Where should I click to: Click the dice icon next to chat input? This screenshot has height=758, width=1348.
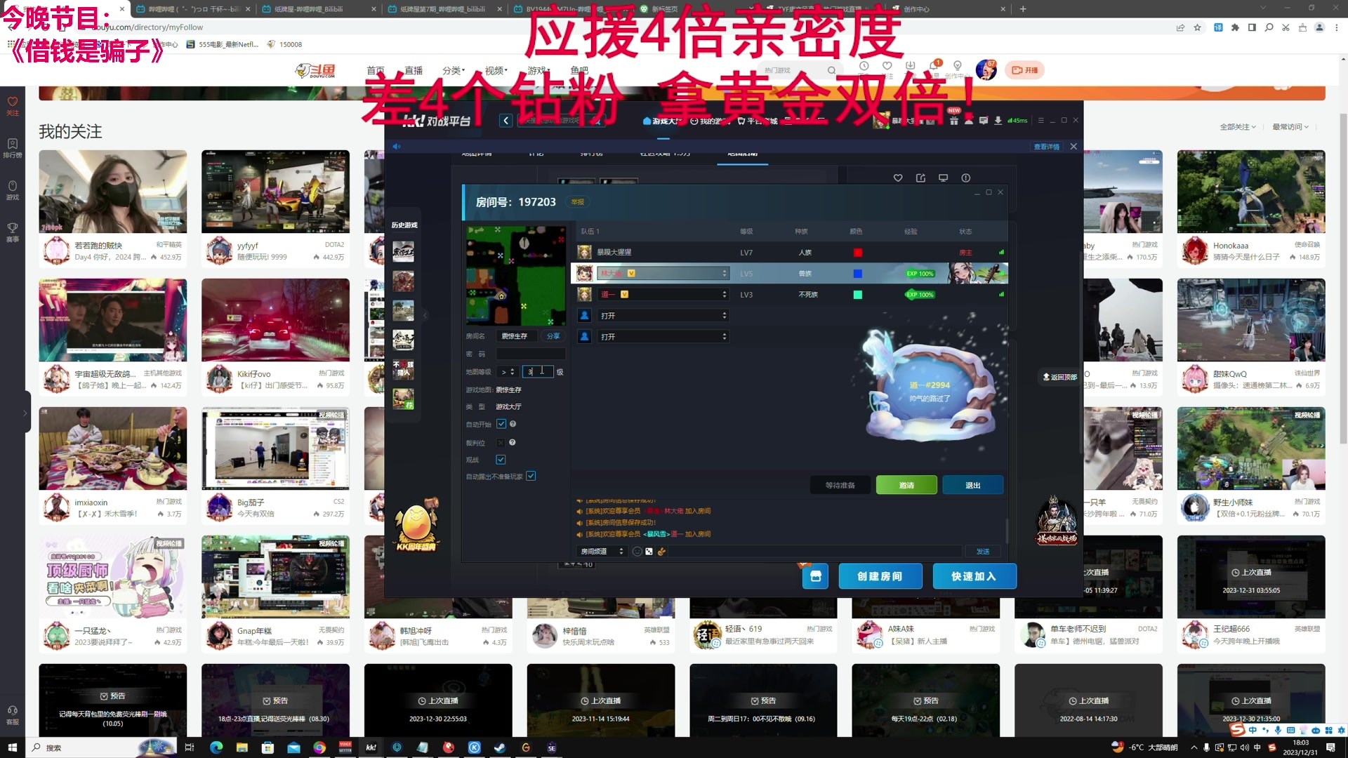[649, 552]
